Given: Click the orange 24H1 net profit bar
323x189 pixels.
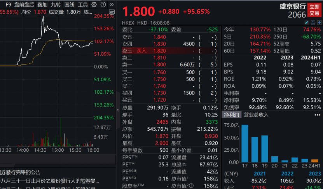Looking at the screenshot, I should (x=314, y=161).
